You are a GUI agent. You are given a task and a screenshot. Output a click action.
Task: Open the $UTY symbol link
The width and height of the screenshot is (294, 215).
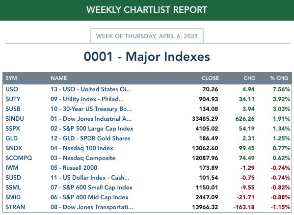click(x=13, y=99)
